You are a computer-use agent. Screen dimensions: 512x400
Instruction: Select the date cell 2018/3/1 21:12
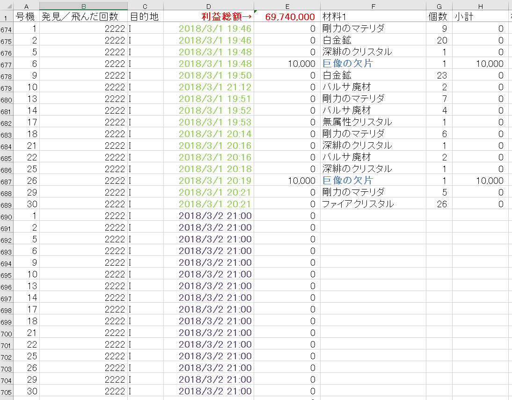tap(215, 87)
